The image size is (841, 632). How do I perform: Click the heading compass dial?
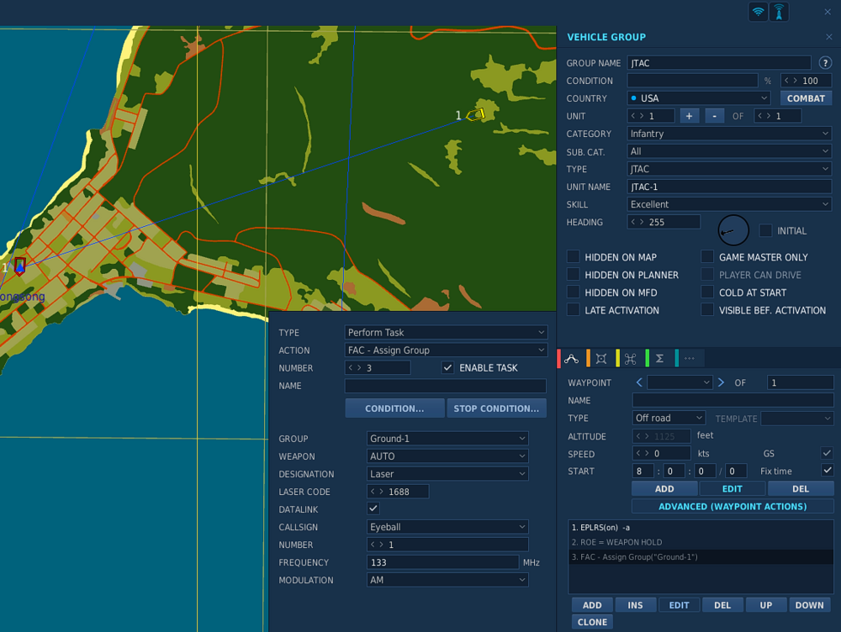click(733, 230)
